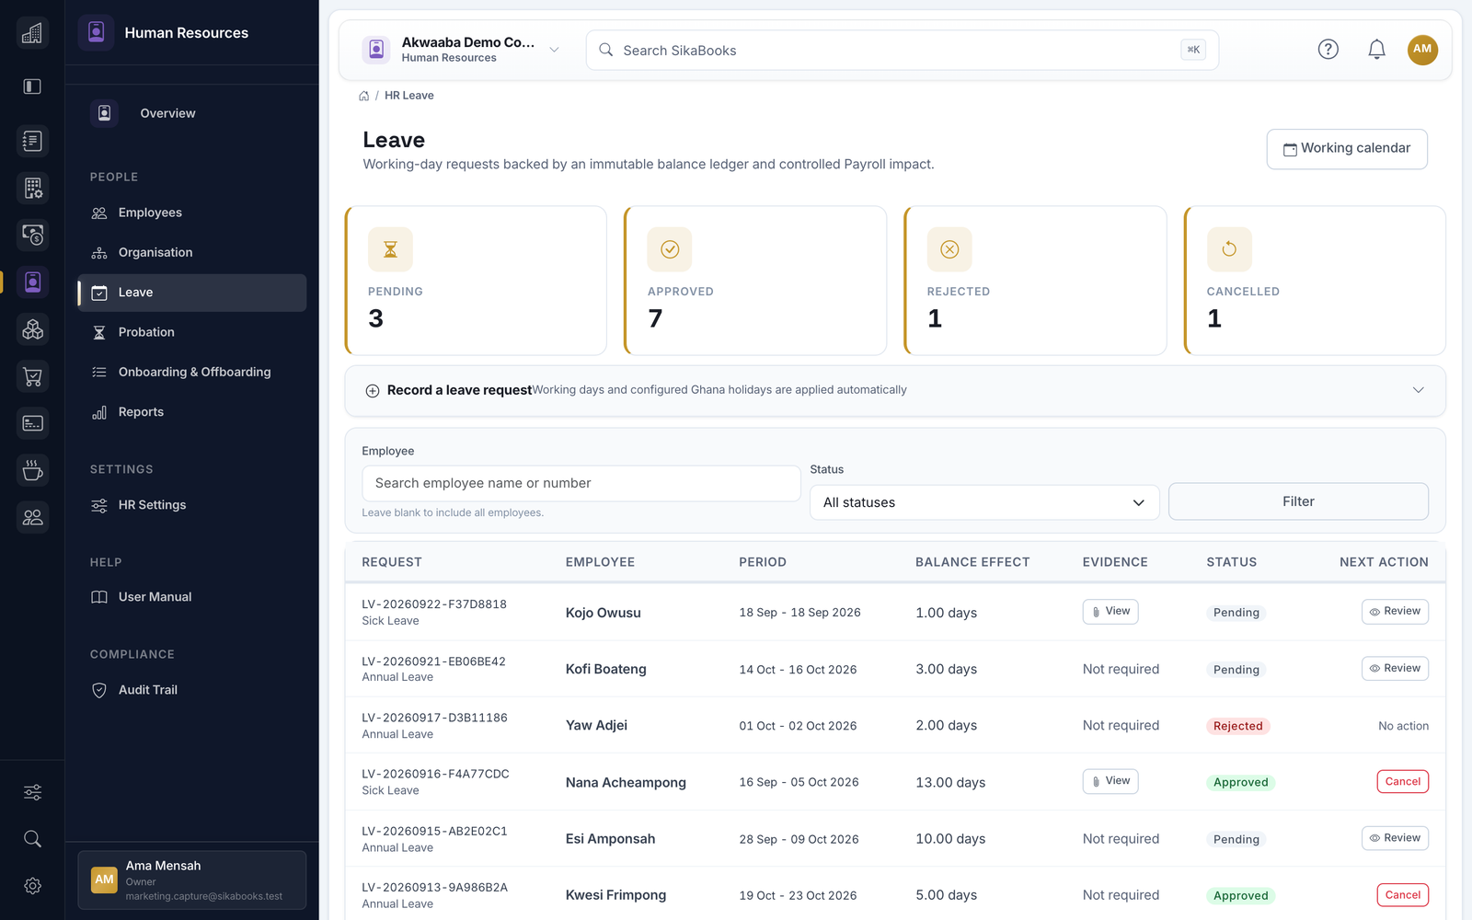1472x920 pixels.
Task: View evidence for Nana Acheampong's request
Action: (x=1110, y=781)
